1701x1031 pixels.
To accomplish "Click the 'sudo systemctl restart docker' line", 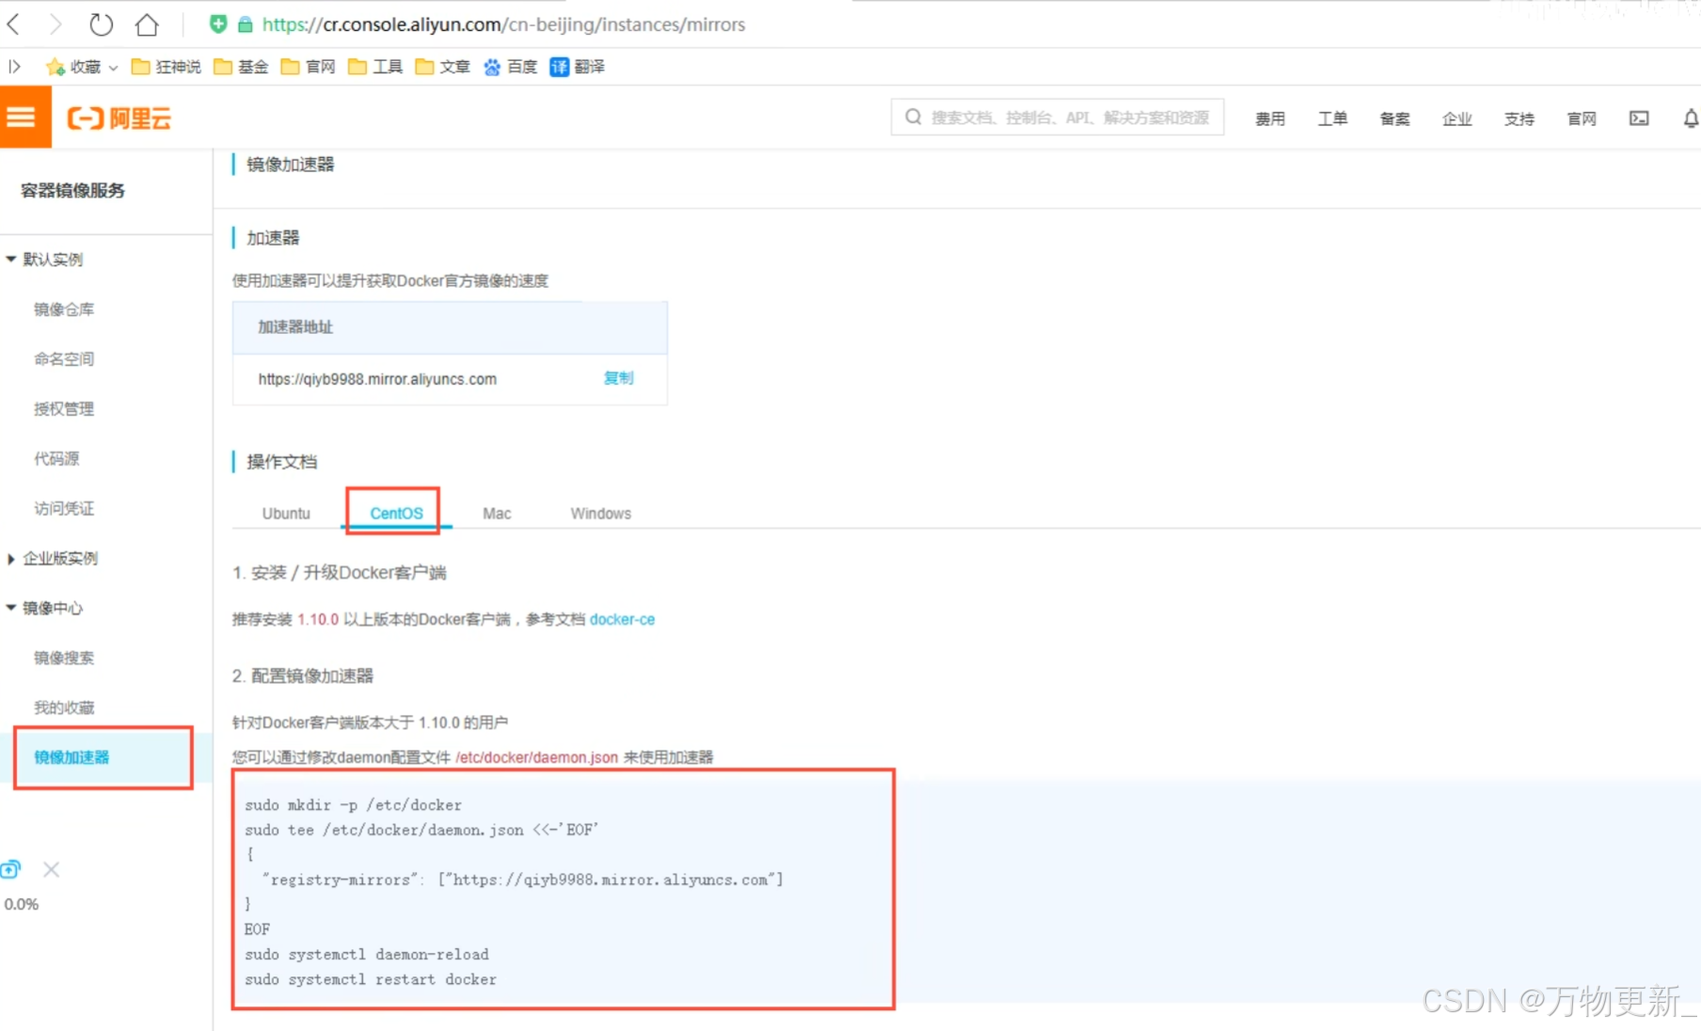I will (x=371, y=979).
